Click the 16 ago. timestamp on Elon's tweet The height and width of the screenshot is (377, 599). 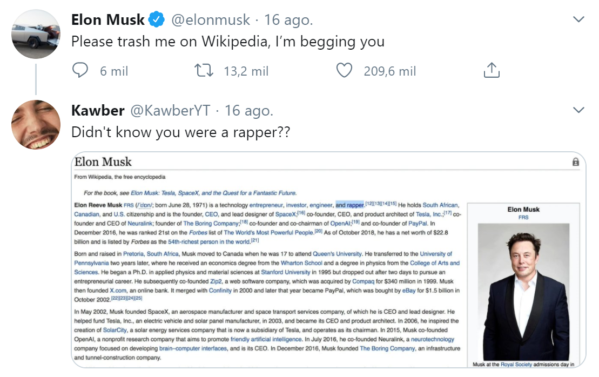pos(288,21)
